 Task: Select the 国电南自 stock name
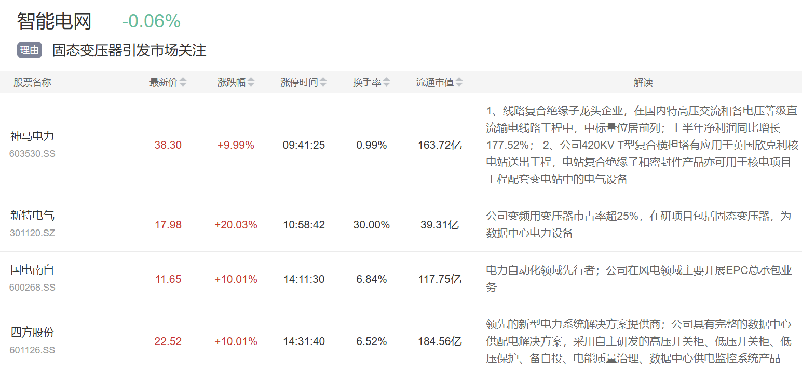(x=32, y=270)
